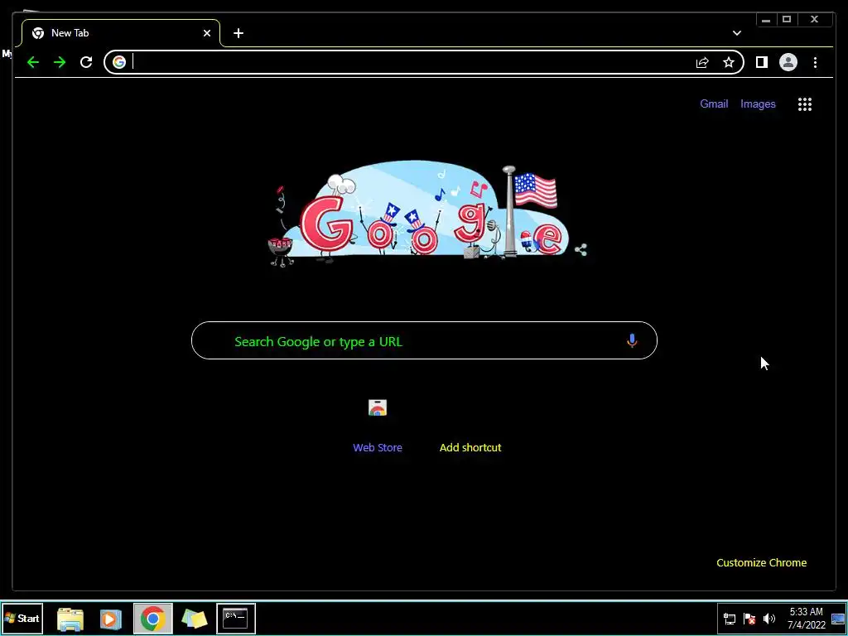Open the side panel icon

[762, 62]
